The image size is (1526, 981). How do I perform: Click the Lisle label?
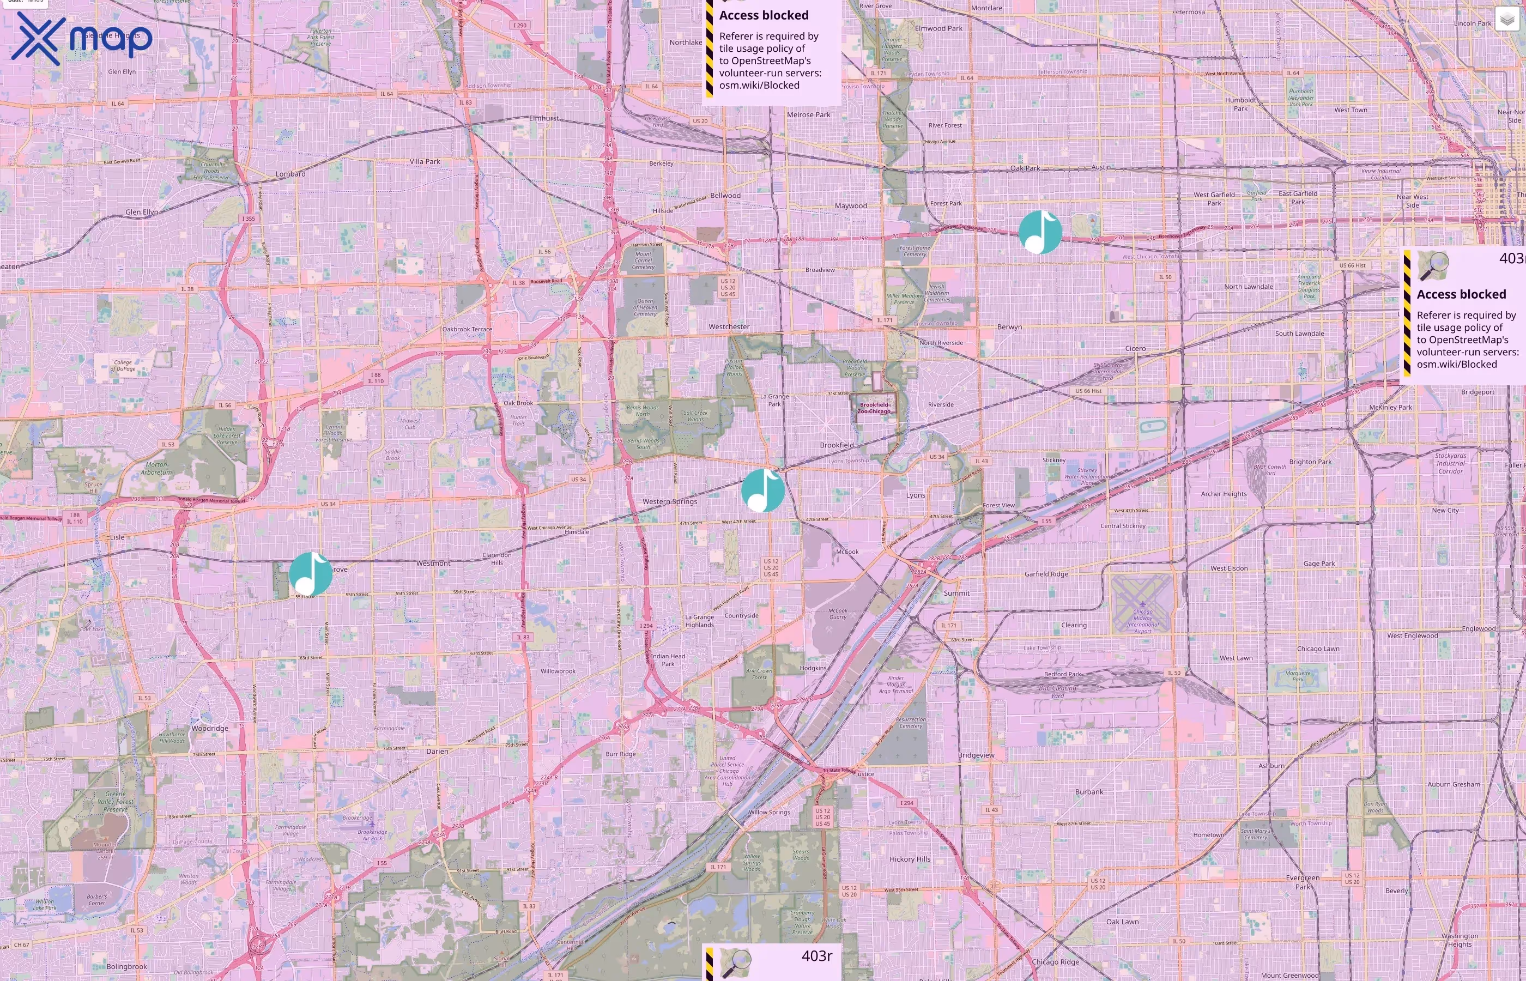[117, 537]
